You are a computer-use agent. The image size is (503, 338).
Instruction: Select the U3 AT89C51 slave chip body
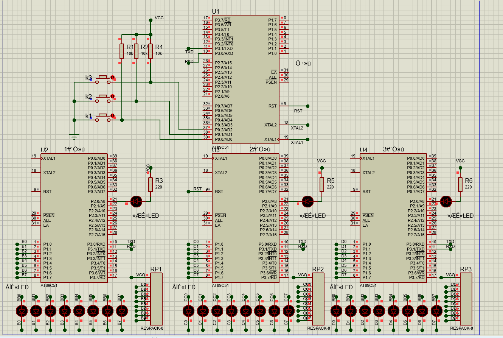(x=245, y=218)
